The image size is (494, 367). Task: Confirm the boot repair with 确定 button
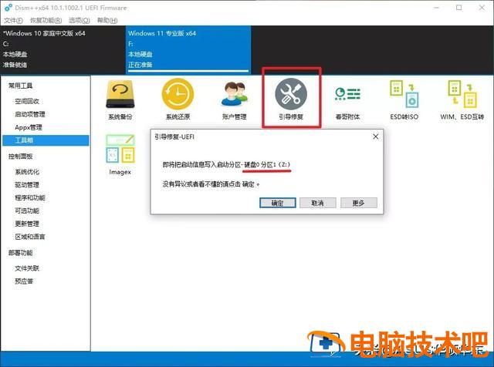point(278,203)
